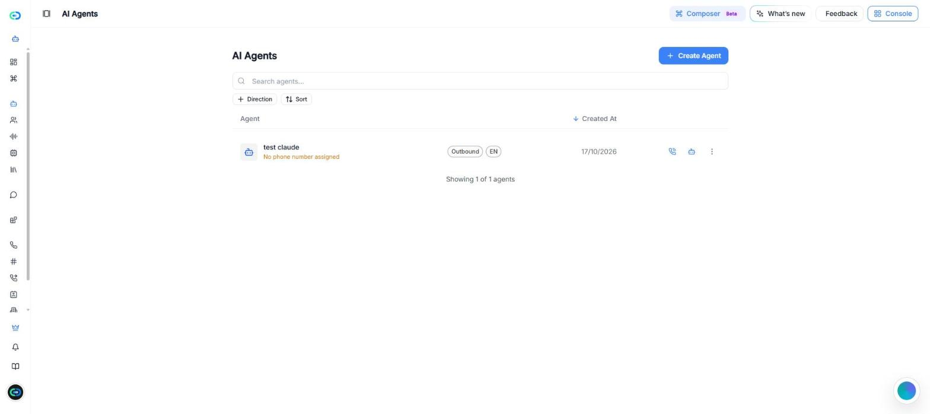Click the app logo at top of sidebar

coord(15,15)
